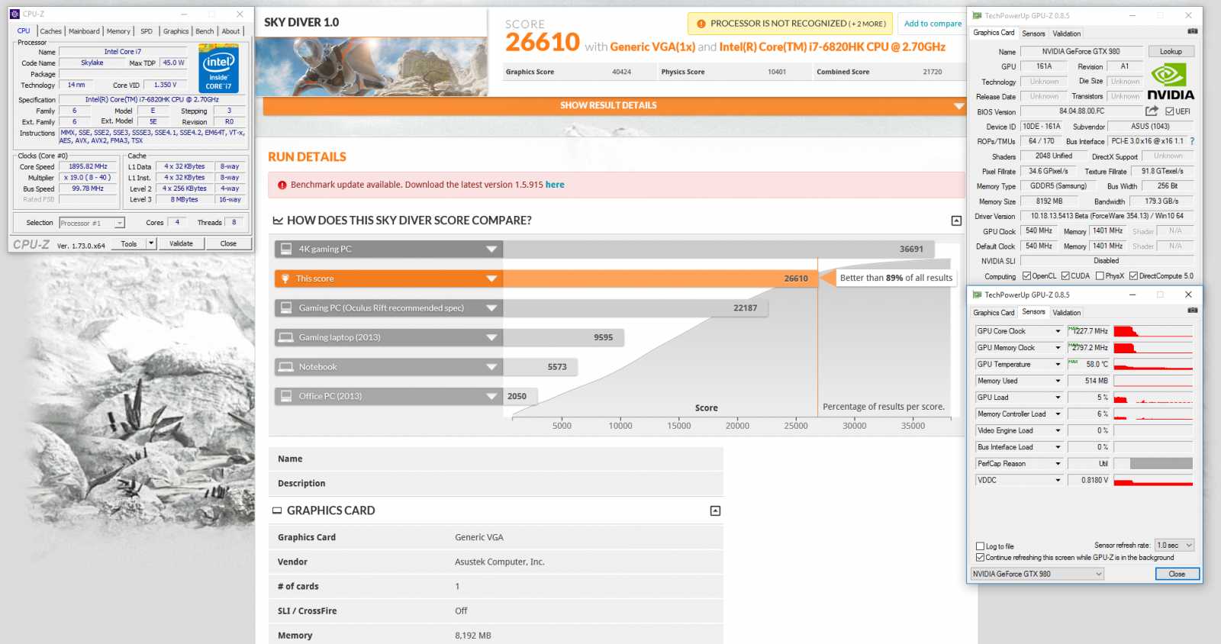Viewport: 1221px width, 644px height.
Task: Open the Sensor refresh rate 1.0 sec dropdown
Action: coord(1174,546)
